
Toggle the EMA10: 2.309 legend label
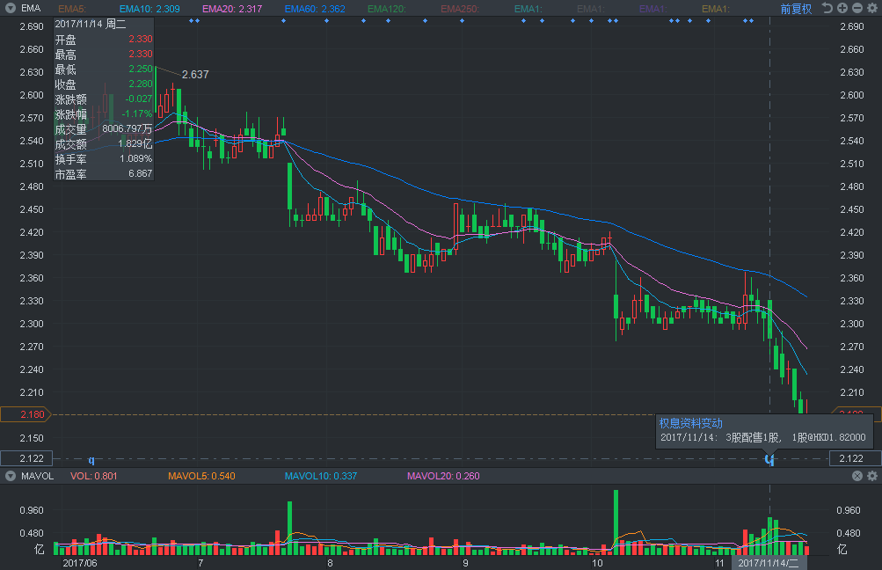tap(149, 9)
